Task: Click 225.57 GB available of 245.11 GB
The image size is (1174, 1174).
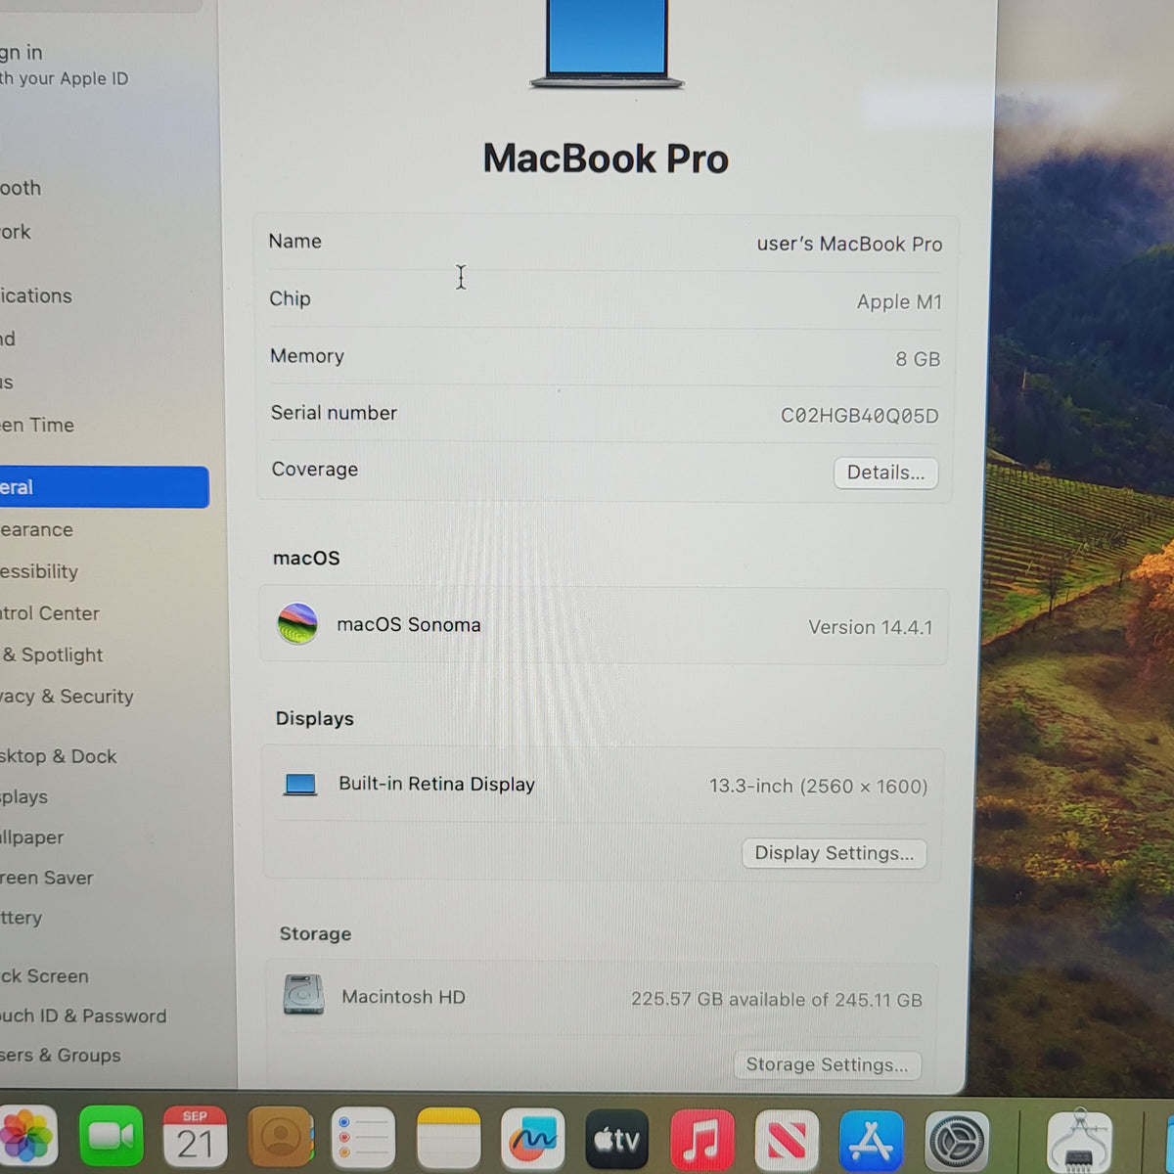Action: tap(777, 999)
